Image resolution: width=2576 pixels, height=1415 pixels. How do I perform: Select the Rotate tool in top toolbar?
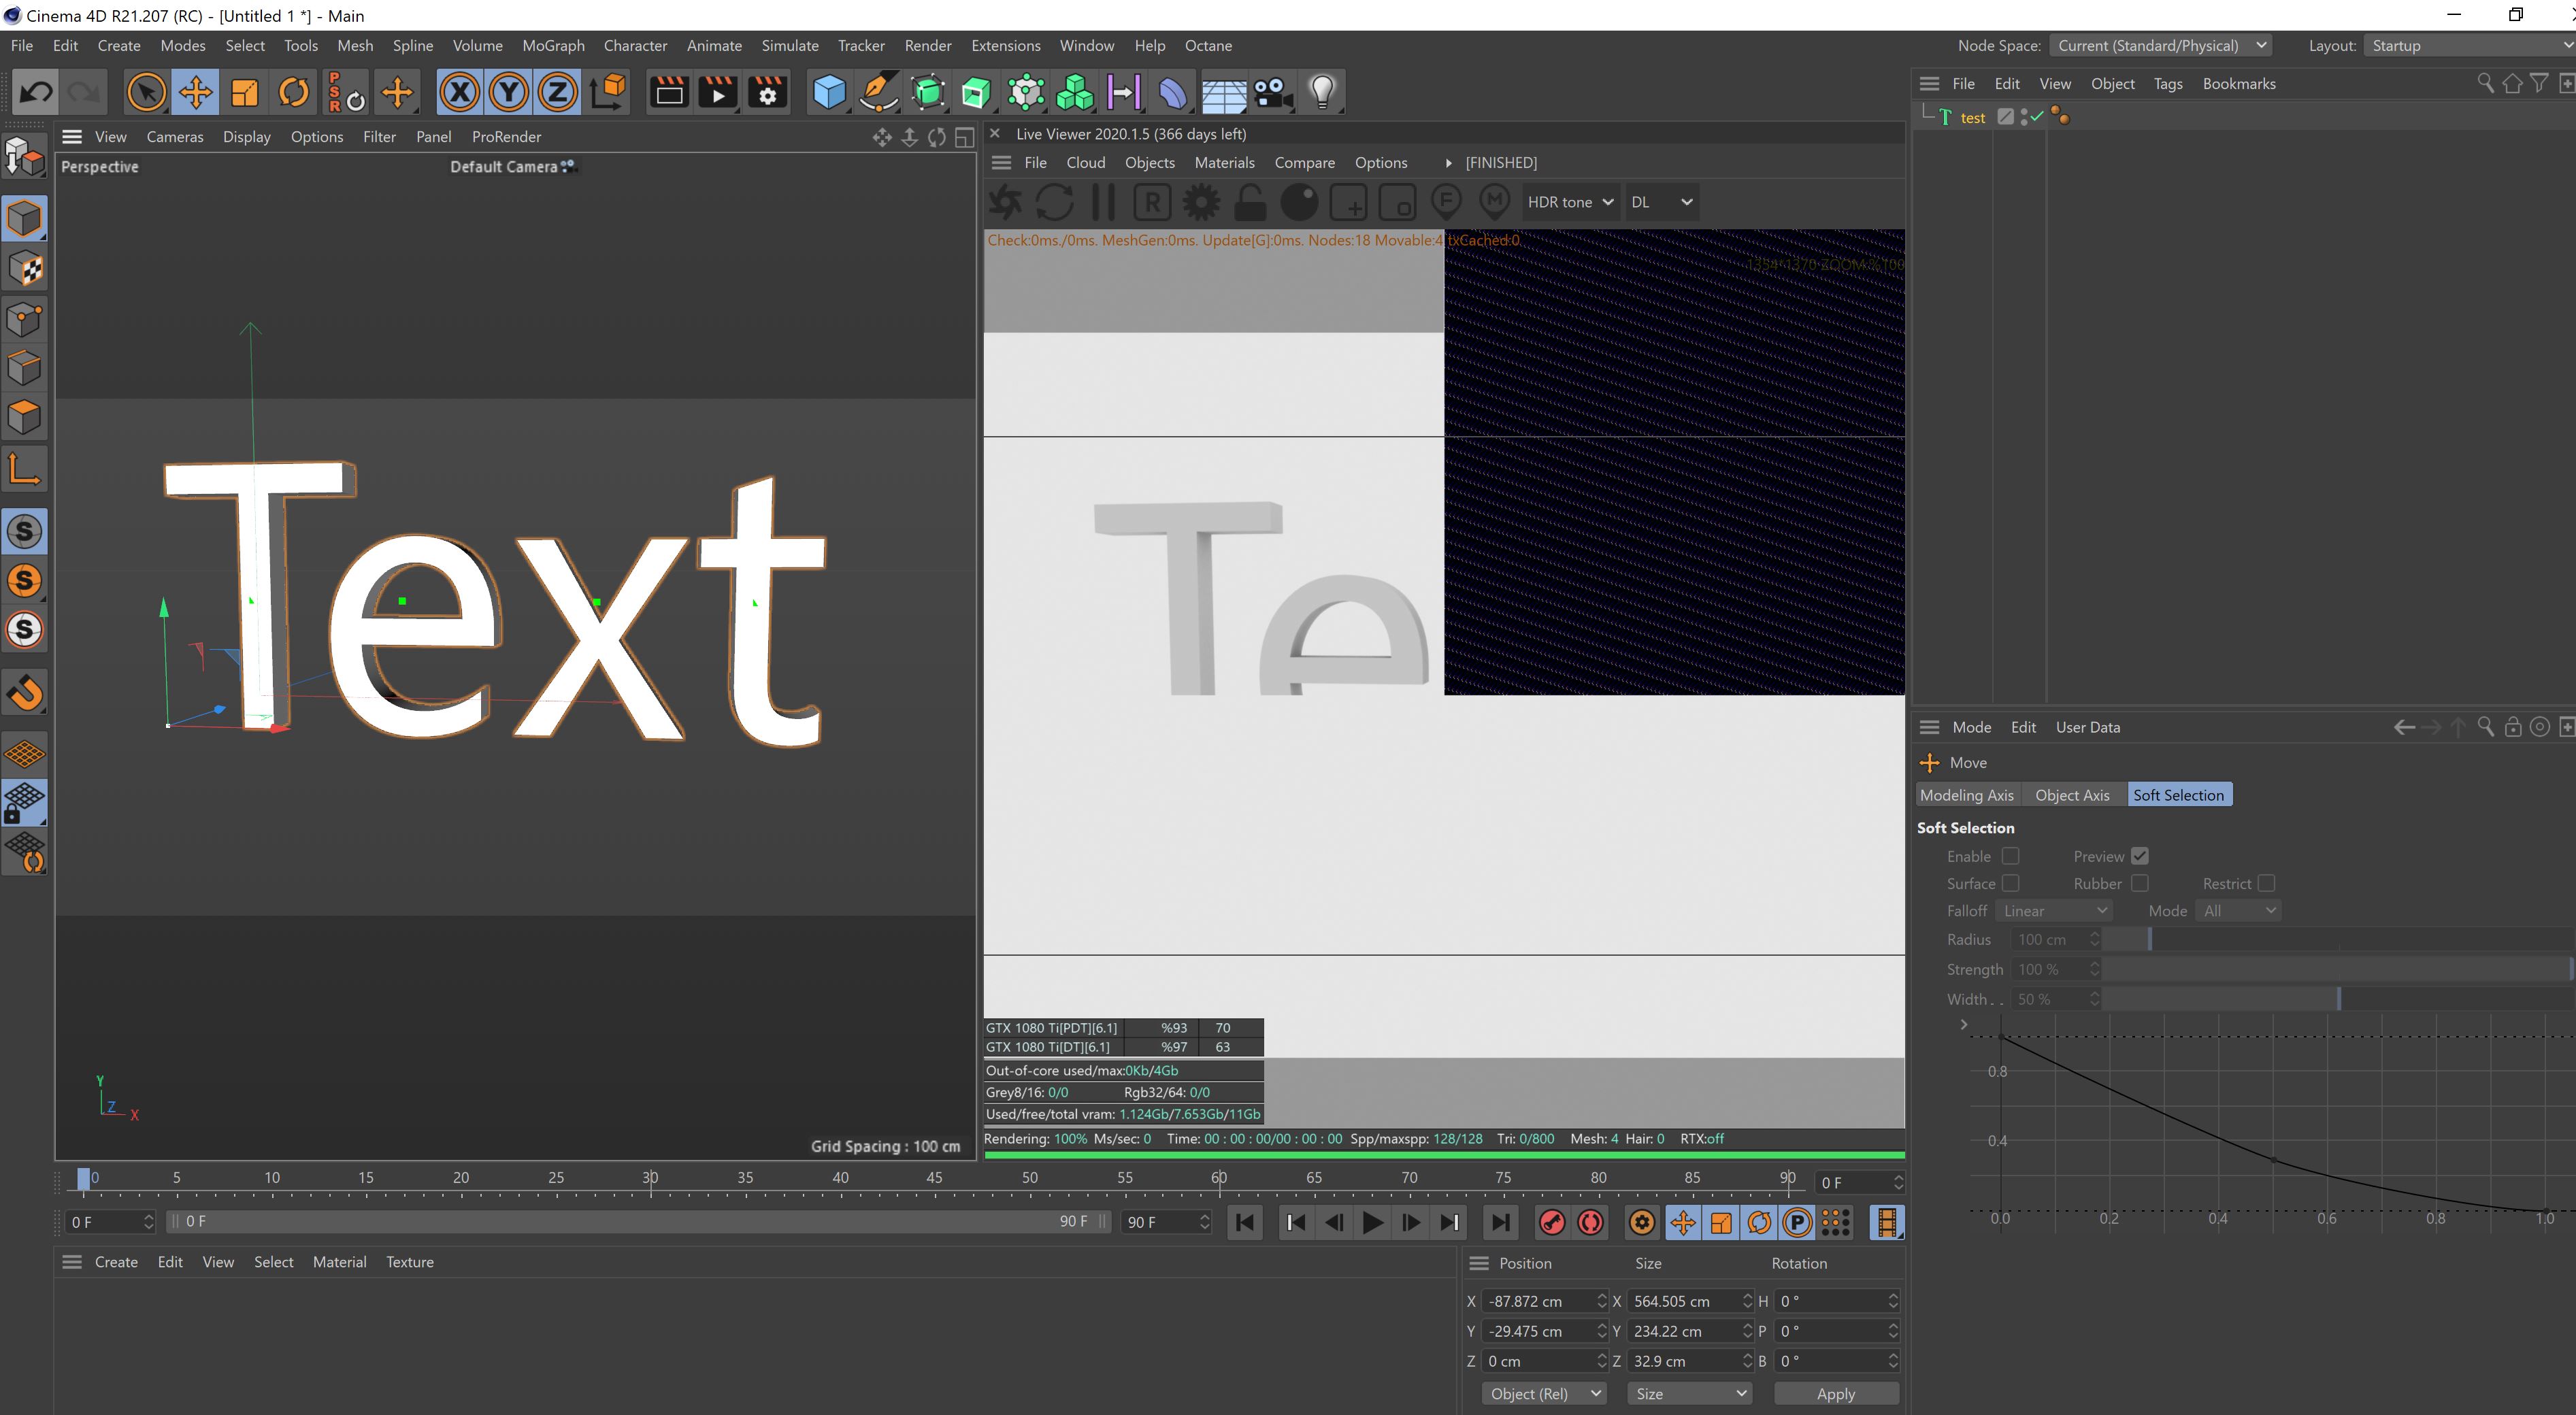click(293, 93)
